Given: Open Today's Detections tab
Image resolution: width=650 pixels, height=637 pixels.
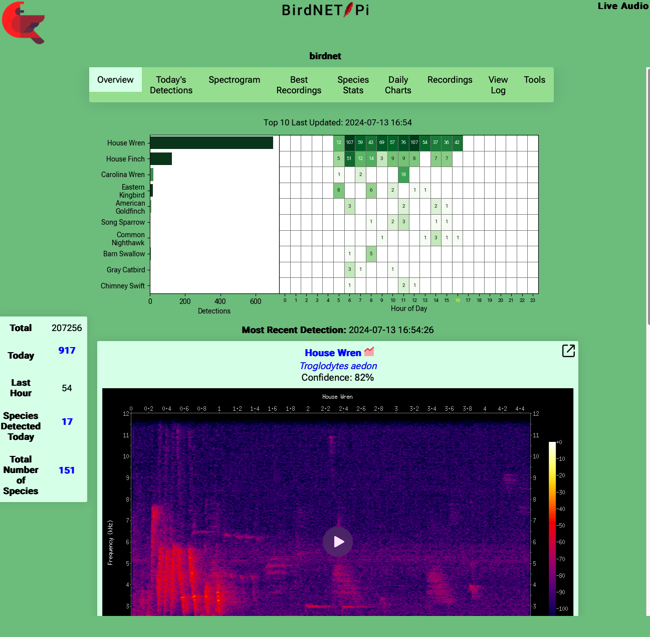Looking at the screenshot, I should (171, 85).
